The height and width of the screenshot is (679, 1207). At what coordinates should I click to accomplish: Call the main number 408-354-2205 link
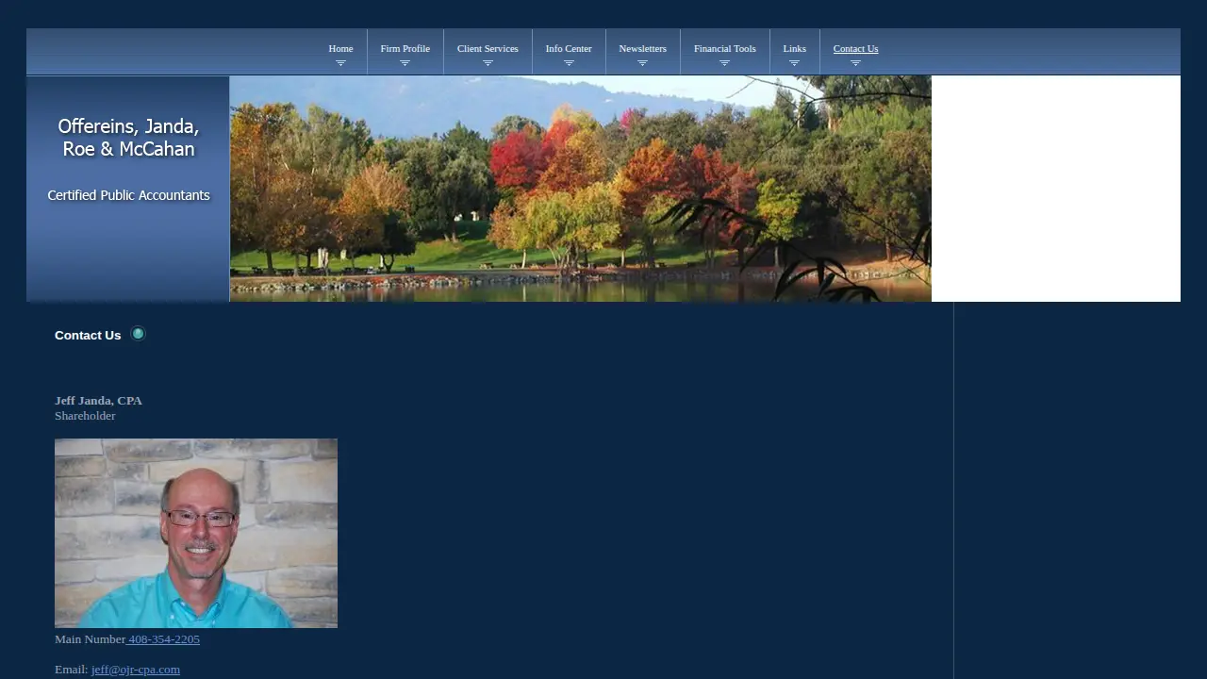tap(163, 639)
